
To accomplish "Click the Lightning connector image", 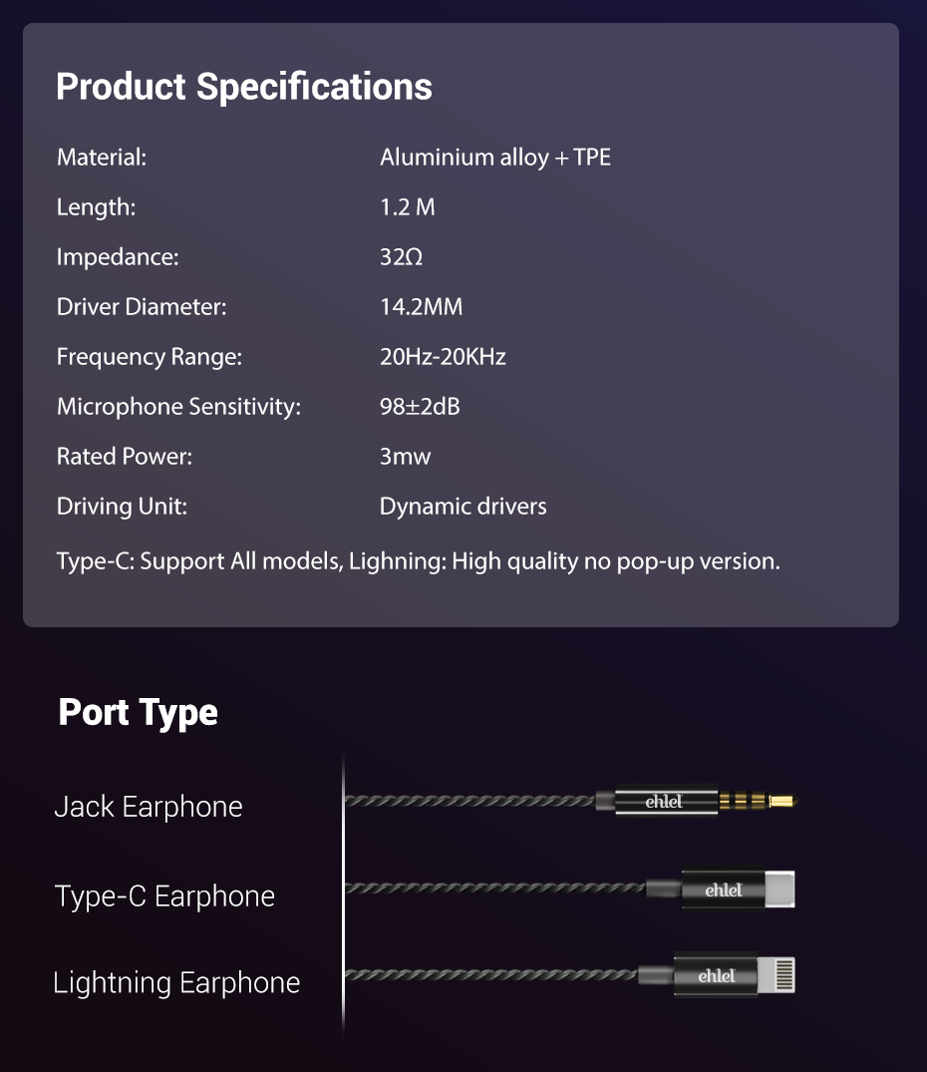I will pos(736,974).
